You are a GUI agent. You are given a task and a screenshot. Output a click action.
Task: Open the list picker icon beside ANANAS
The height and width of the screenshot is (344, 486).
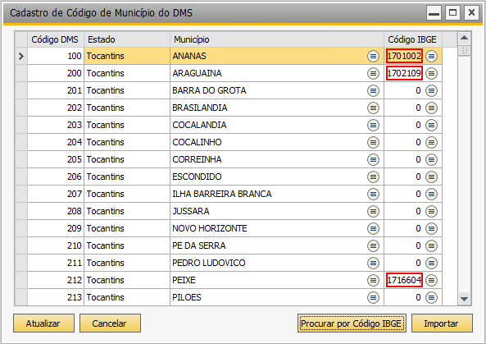pos(373,56)
